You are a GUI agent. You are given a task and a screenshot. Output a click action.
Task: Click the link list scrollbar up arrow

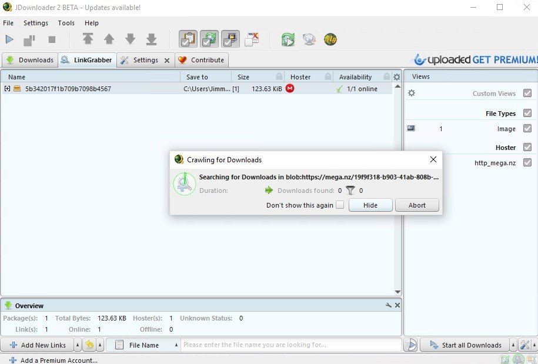click(x=397, y=86)
